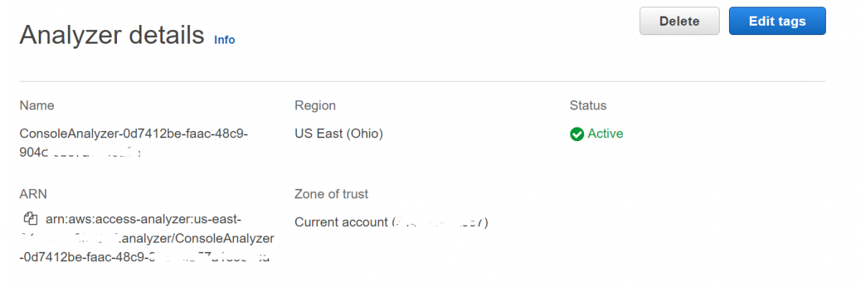Click the Zone of trust label

331,194
